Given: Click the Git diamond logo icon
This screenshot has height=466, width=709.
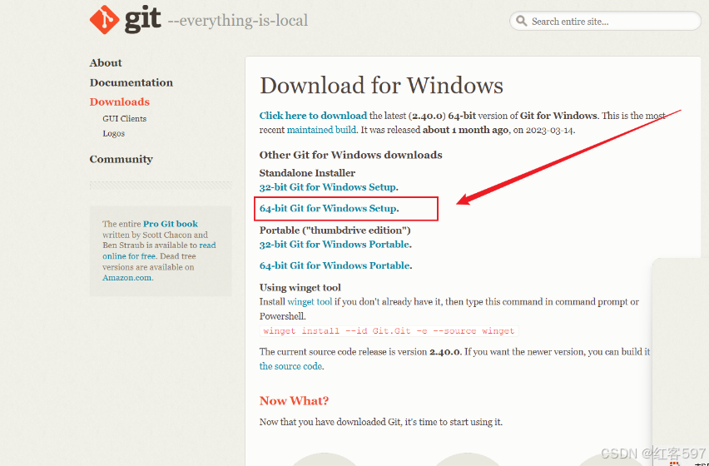Looking at the screenshot, I should tap(104, 19).
